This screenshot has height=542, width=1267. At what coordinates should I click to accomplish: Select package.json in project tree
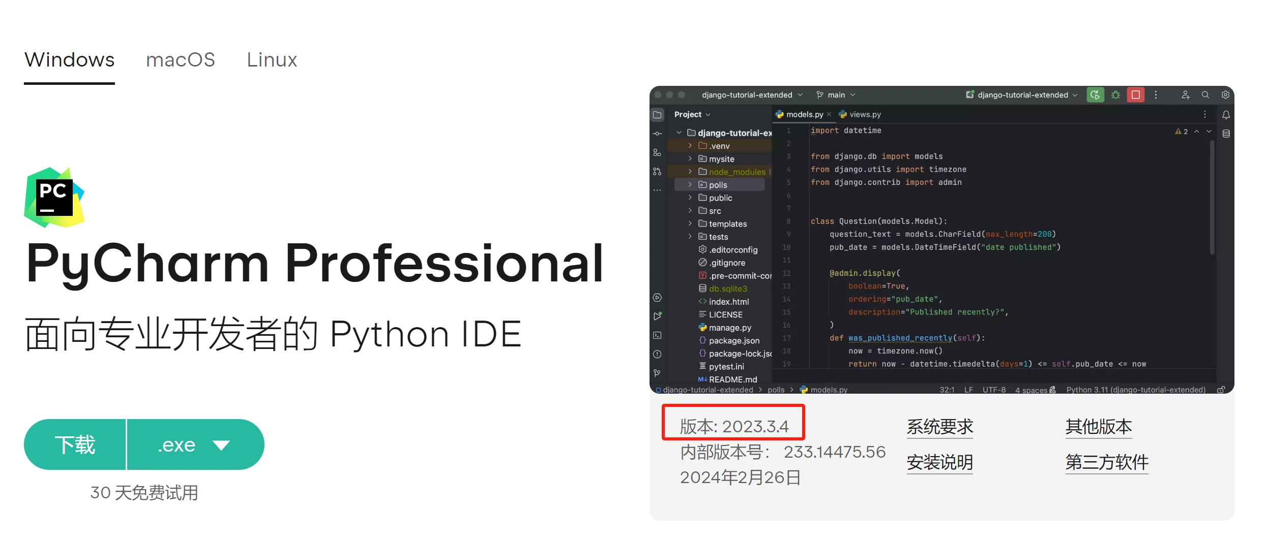(x=729, y=341)
